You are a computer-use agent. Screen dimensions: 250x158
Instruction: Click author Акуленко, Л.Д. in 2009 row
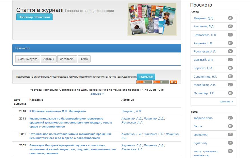click(x=131, y=145)
